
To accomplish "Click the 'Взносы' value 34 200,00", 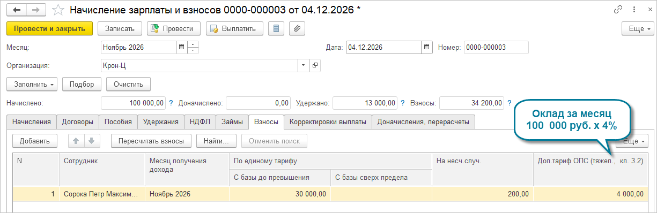I will point(471,103).
